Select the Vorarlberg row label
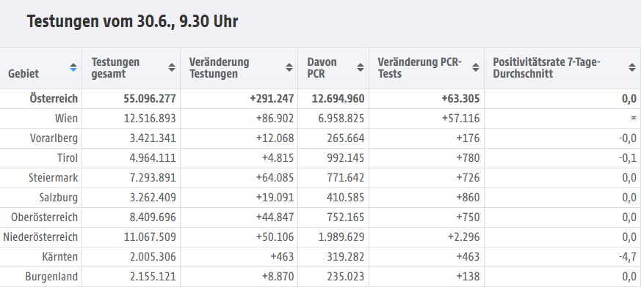This screenshot has width=641, height=287. click(x=54, y=138)
